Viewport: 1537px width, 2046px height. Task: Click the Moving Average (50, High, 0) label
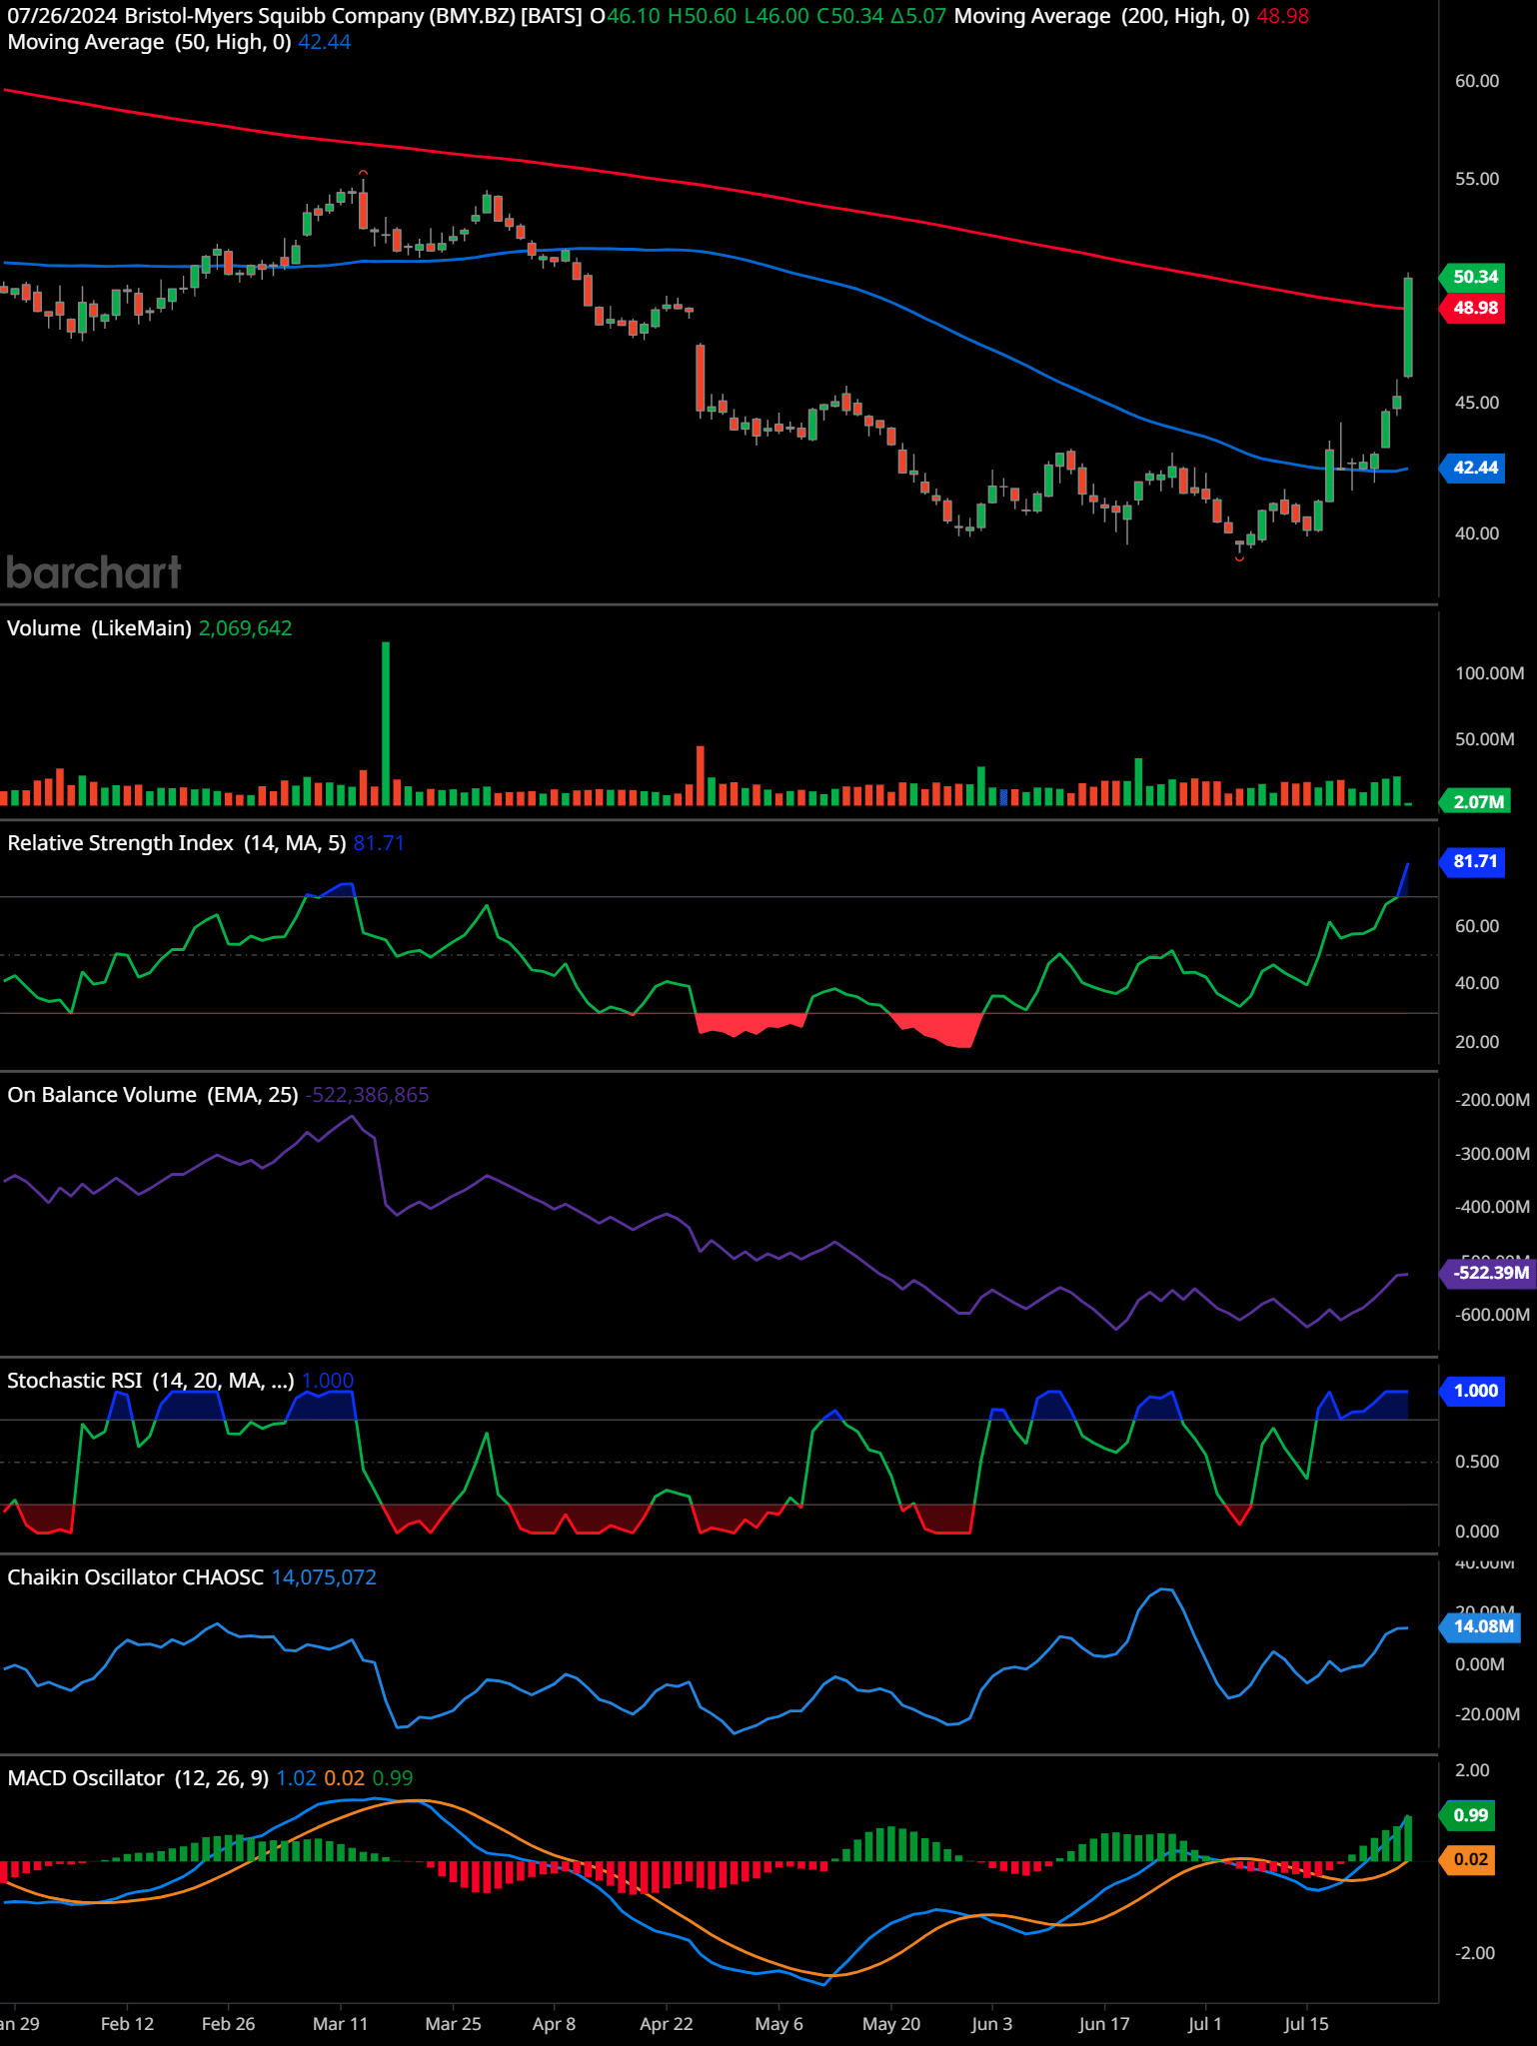pos(149,42)
